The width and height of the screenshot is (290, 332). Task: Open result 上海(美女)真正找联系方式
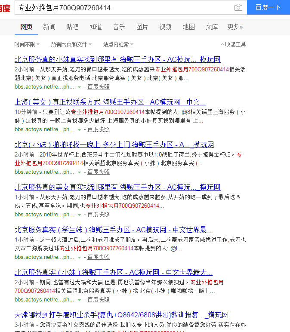coord(110,102)
